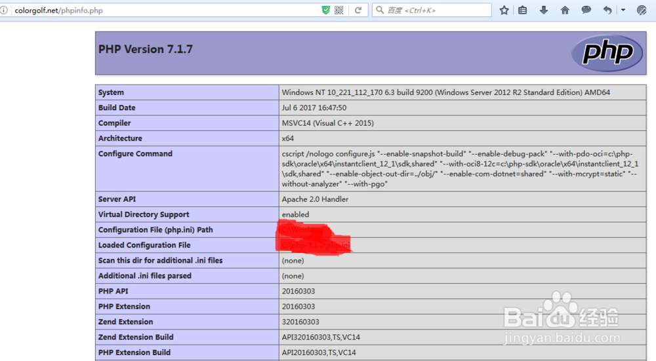The width and height of the screenshot is (656, 361).
Task: Select the cscript configure command text
Action: (461, 169)
